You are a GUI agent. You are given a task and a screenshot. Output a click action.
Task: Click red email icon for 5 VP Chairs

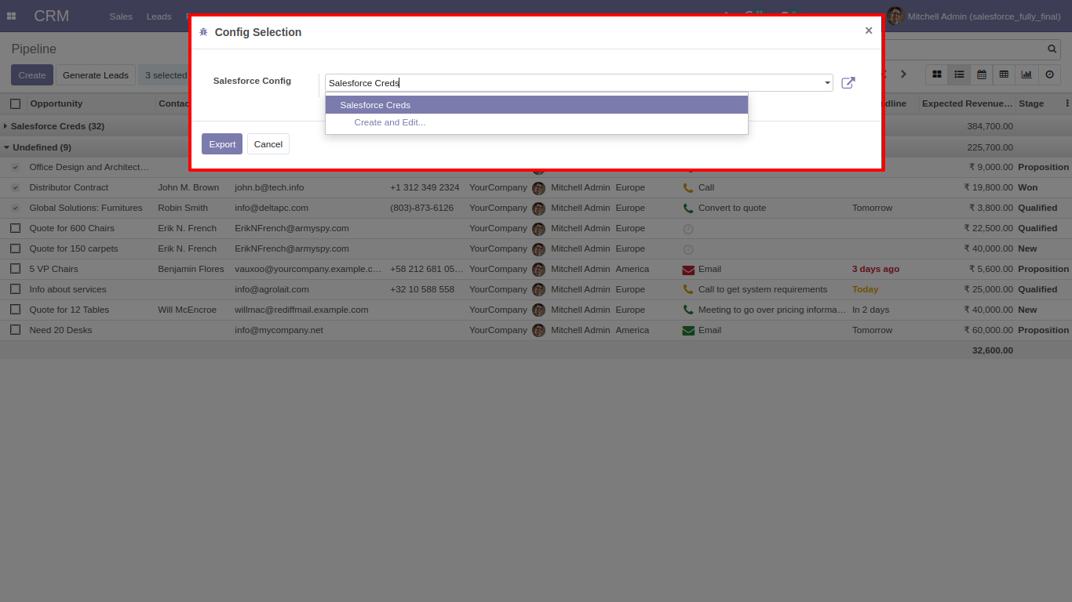(x=688, y=270)
